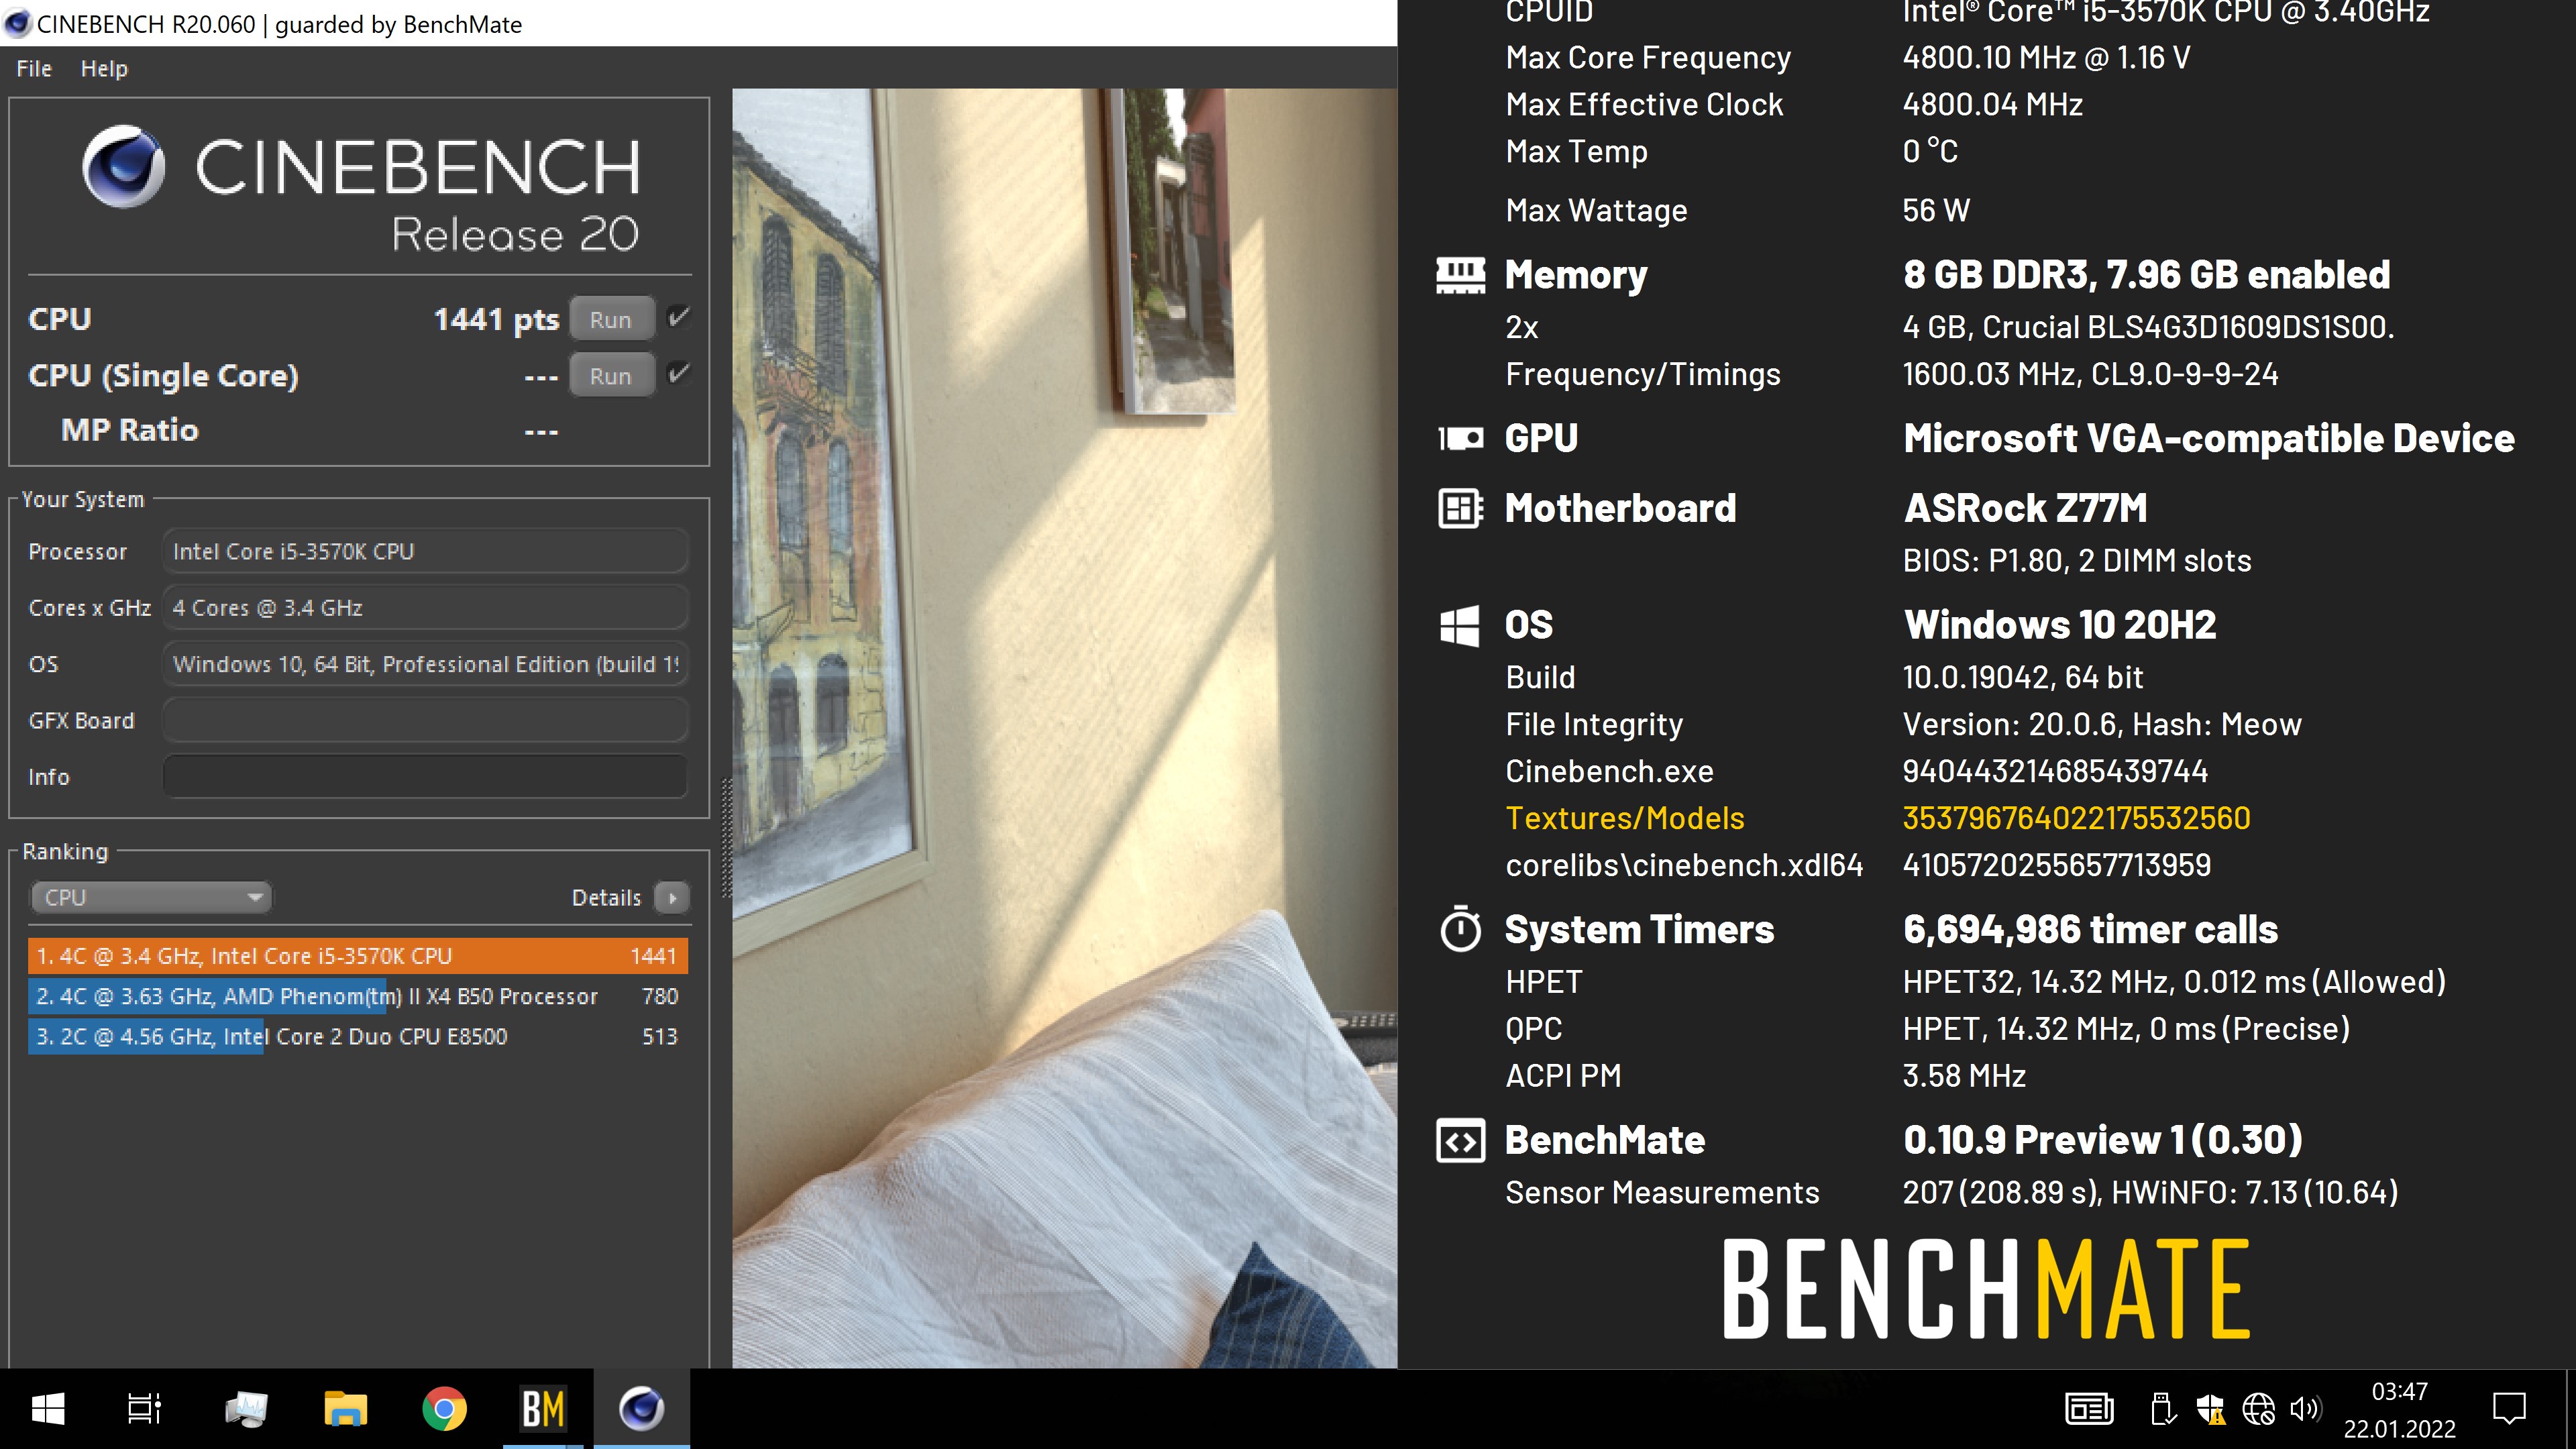Screen dimensions: 2576x1449
Task: Click the Cinebench.exe hash value
Action: (x=2055, y=771)
